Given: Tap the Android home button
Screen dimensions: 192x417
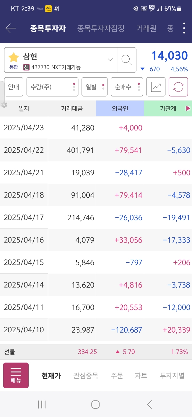Looking at the screenshot, I should pos(95,405).
